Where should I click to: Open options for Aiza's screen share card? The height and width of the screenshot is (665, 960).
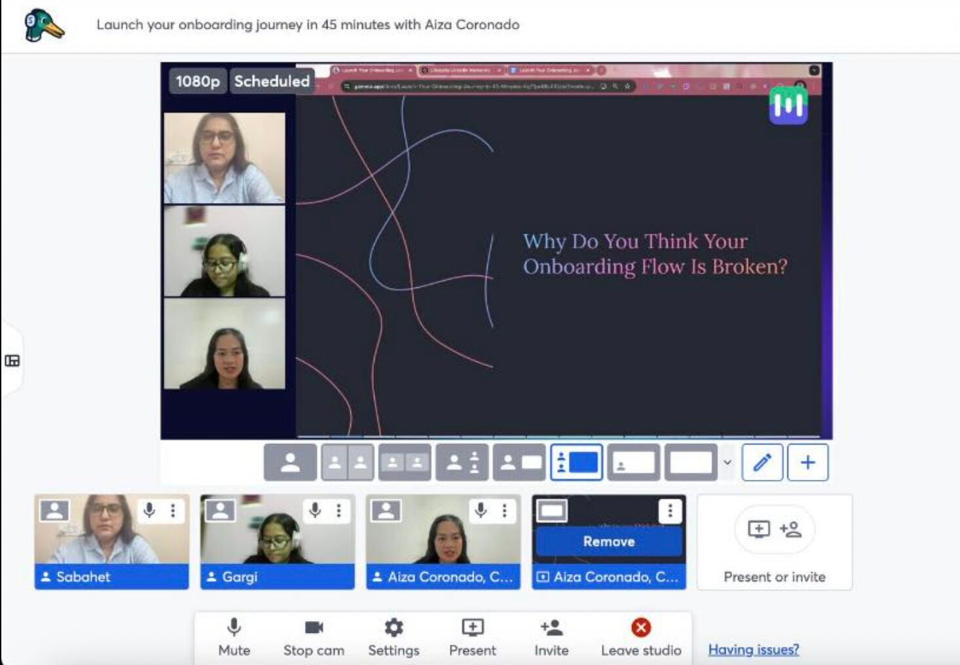tap(670, 511)
